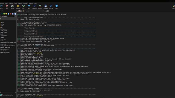This screenshot has width=175, height=98.
Task: Open the Help menu
Action: click(x=35, y=3)
